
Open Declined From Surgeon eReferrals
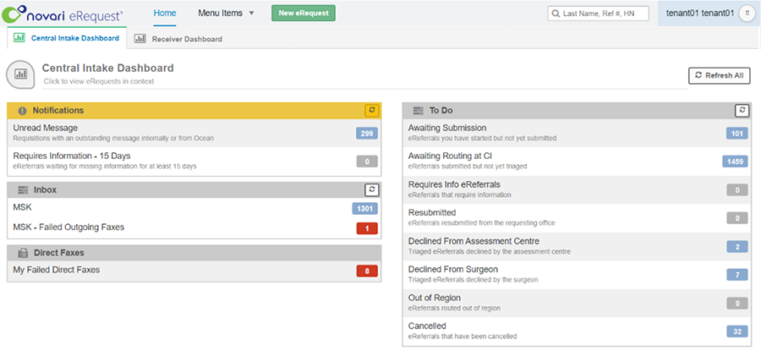(x=577, y=275)
